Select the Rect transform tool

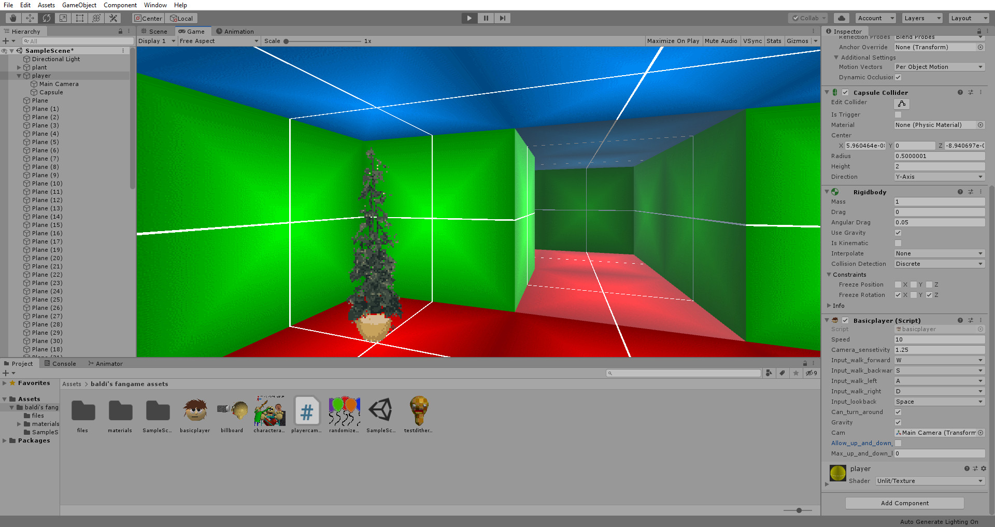80,18
